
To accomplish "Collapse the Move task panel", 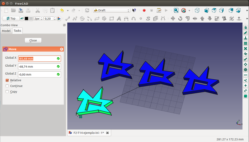I will pyautogui.click(x=61, y=49).
